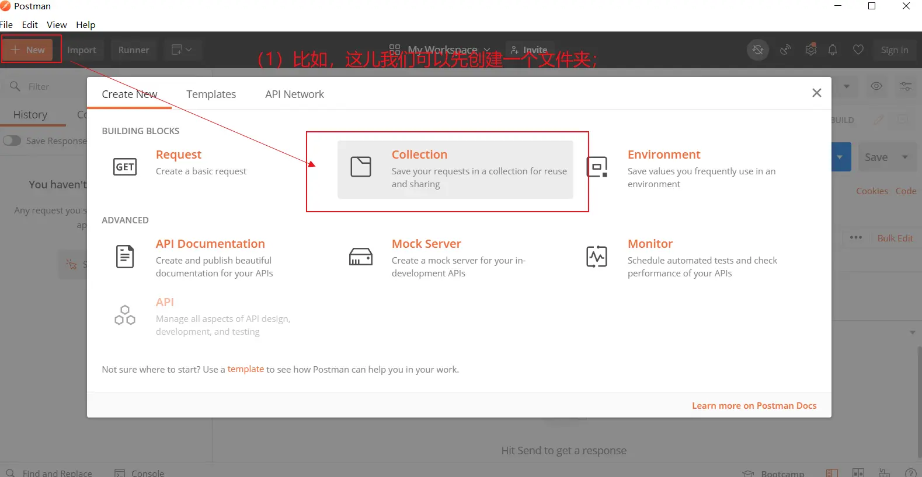Open the View menu
This screenshot has height=477, width=922.
click(57, 24)
